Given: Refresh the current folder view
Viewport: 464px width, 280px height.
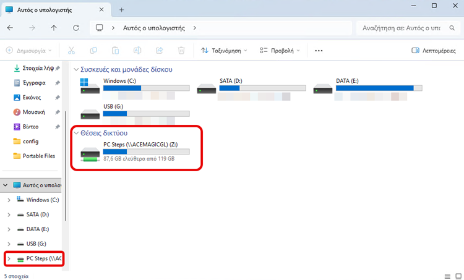Looking at the screenshot, I should (75, 28).
